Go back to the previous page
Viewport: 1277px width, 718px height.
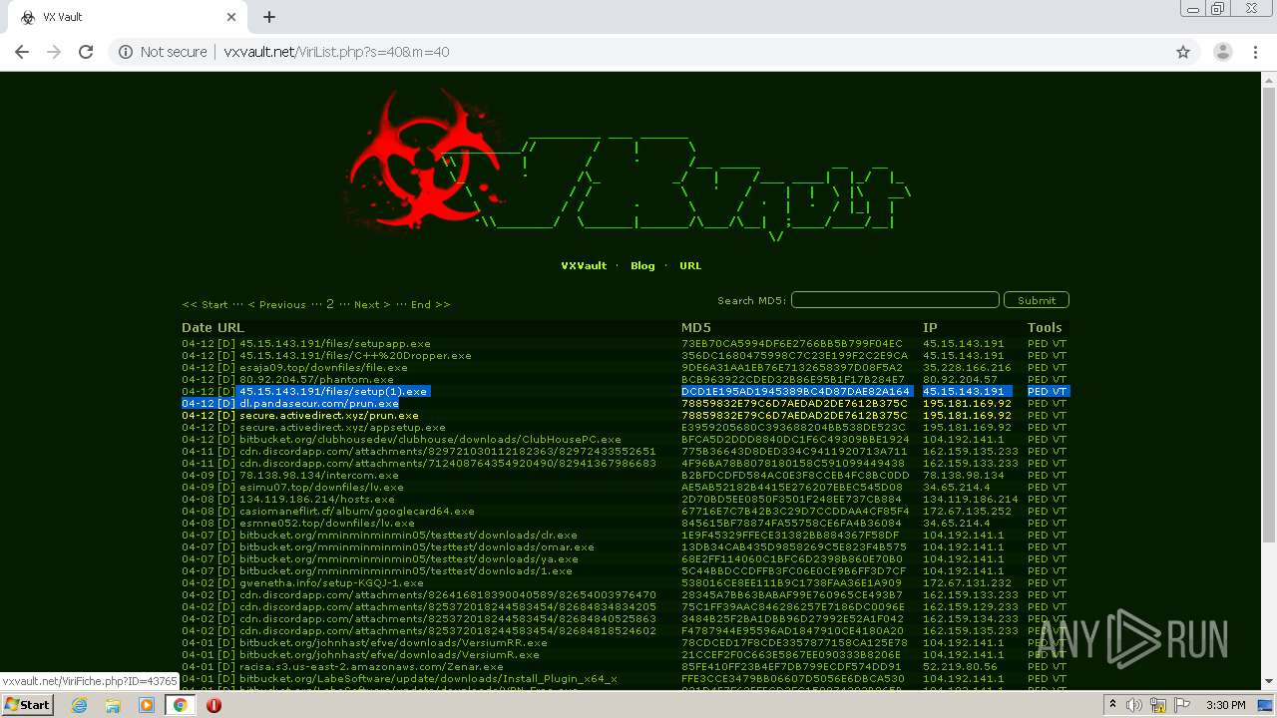[23, 52]
